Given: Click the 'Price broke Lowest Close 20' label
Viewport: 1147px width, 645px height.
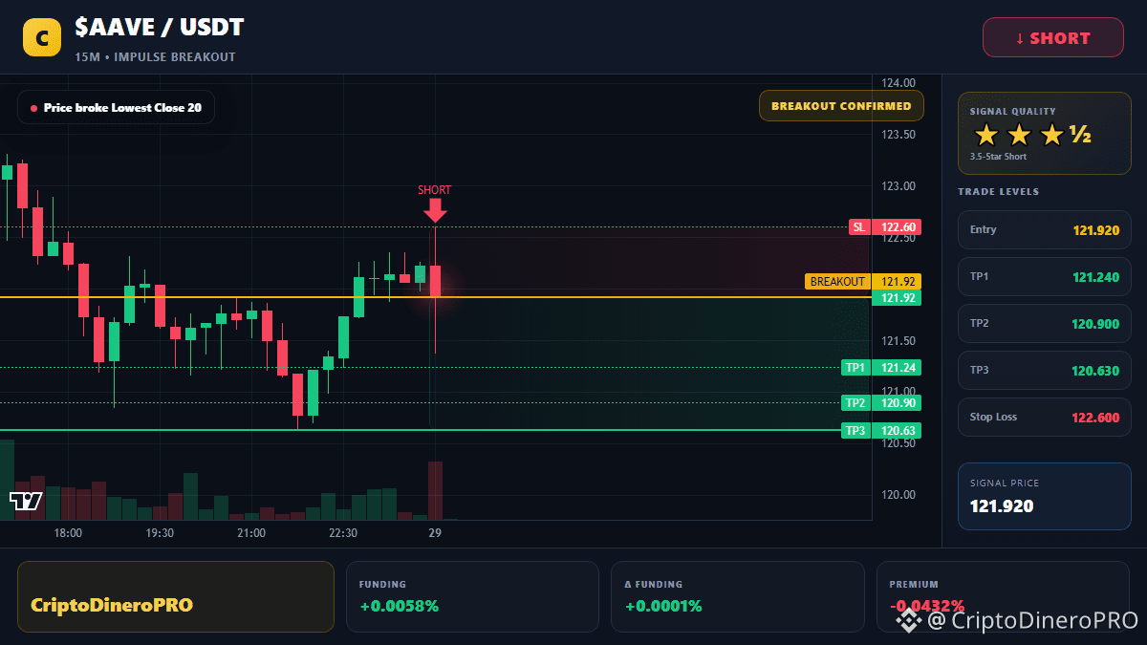Looking at the screenshot, I should 116,108.
